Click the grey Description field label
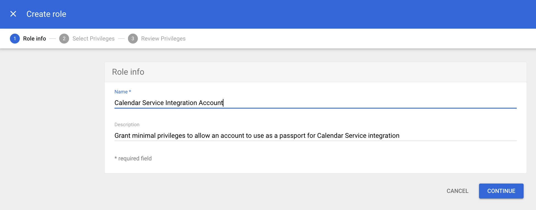The height and width of the screenshot is (210, 536). [127, 125]
